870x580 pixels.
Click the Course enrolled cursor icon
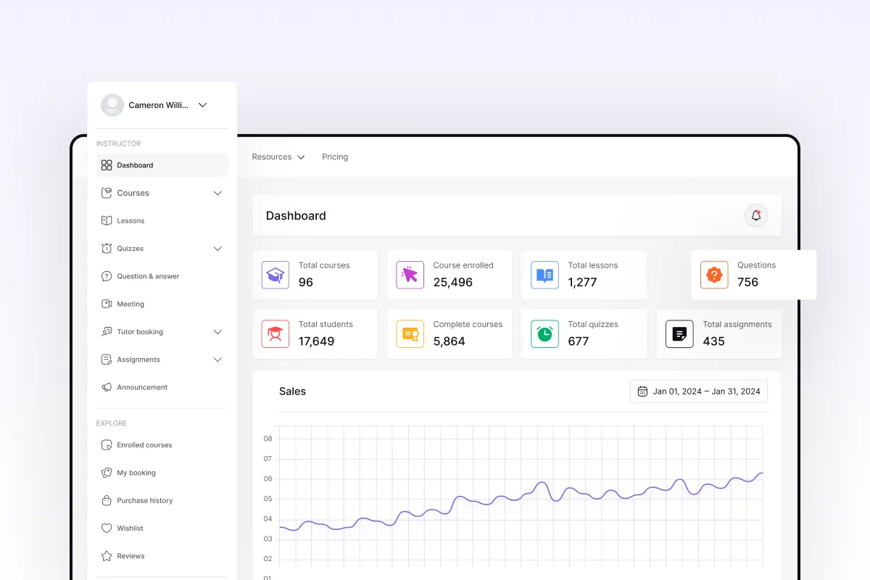[x=410, y=275]
